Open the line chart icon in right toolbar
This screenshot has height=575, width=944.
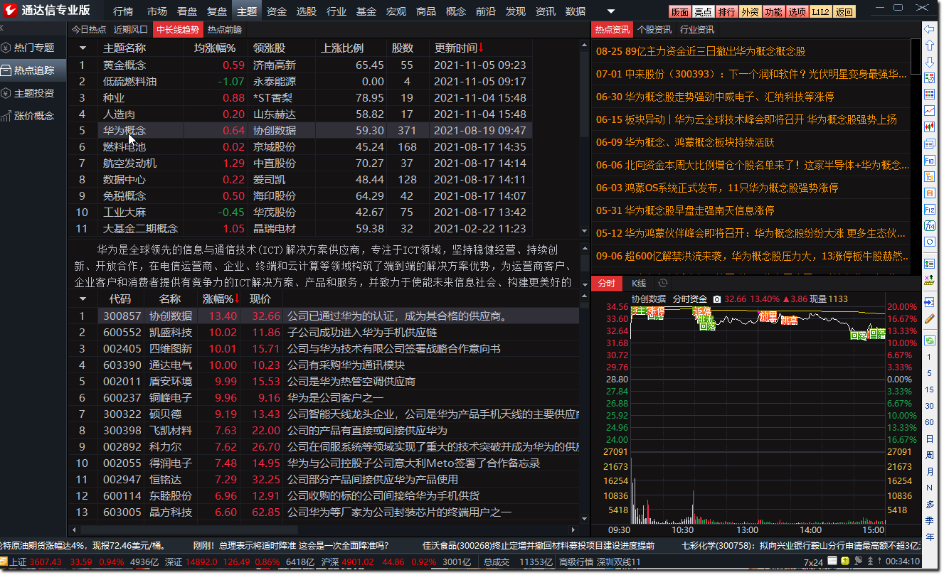click(929, 110)
